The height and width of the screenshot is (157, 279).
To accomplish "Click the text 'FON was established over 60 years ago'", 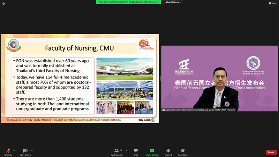I will click(52, 61).
